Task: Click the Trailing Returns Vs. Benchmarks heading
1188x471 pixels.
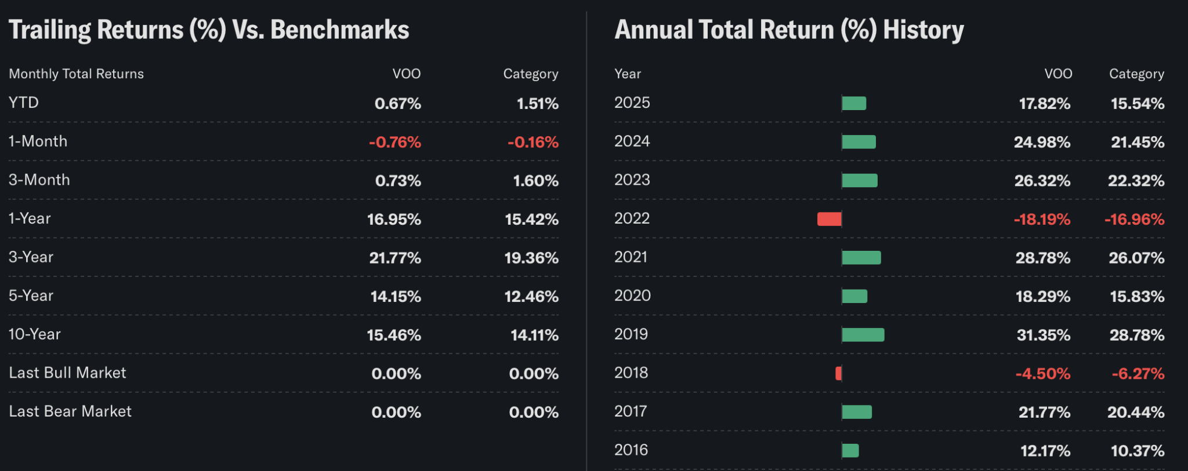Action: click(209, 30)
